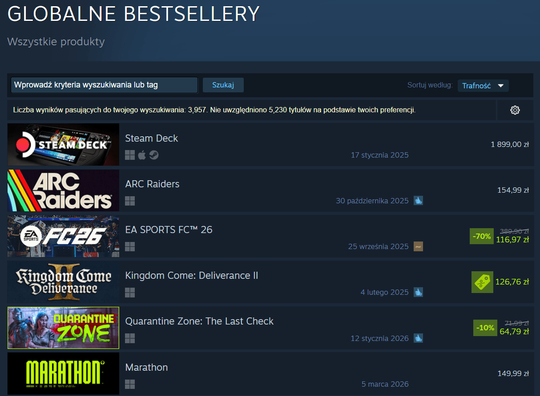The width and height of the screenshot is (540, 396).
Task: Click the Apple macOS icon under Steam Deck
Action: pyautogui.click(x=142, y=155)
